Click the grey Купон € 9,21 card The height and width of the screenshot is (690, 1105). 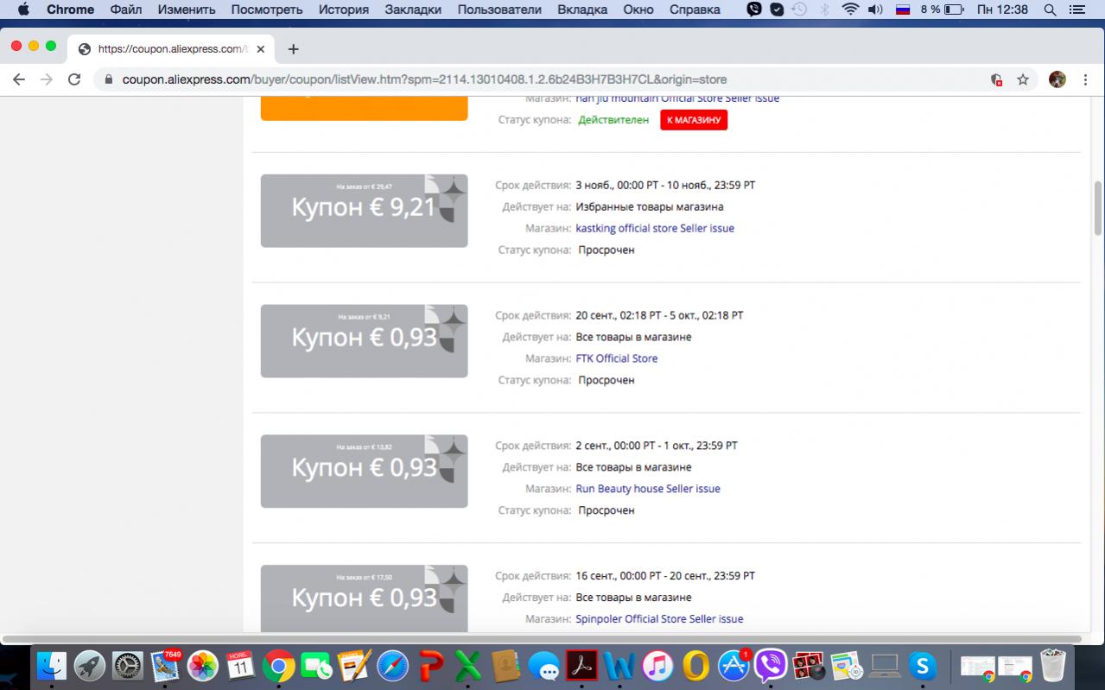(x=364, y=211)
